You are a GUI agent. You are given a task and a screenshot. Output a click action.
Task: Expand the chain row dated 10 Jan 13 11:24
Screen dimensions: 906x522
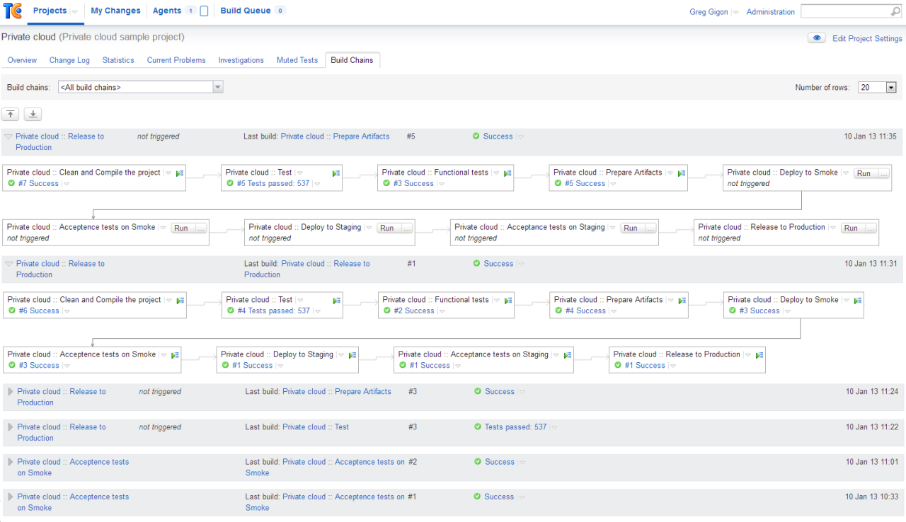(10, 391)
